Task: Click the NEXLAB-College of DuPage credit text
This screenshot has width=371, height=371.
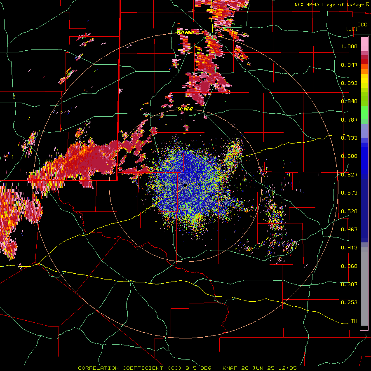Action: tap(329, 5)
